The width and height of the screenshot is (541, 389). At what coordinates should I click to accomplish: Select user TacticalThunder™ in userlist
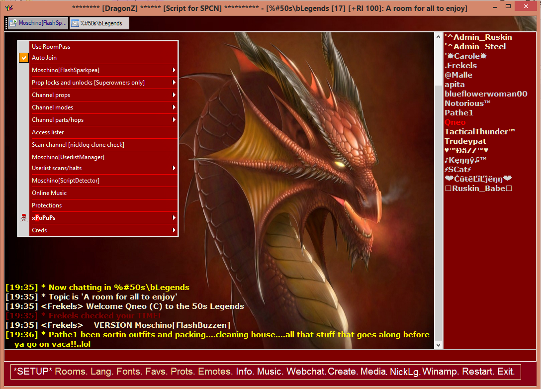(x=479, y=131)
